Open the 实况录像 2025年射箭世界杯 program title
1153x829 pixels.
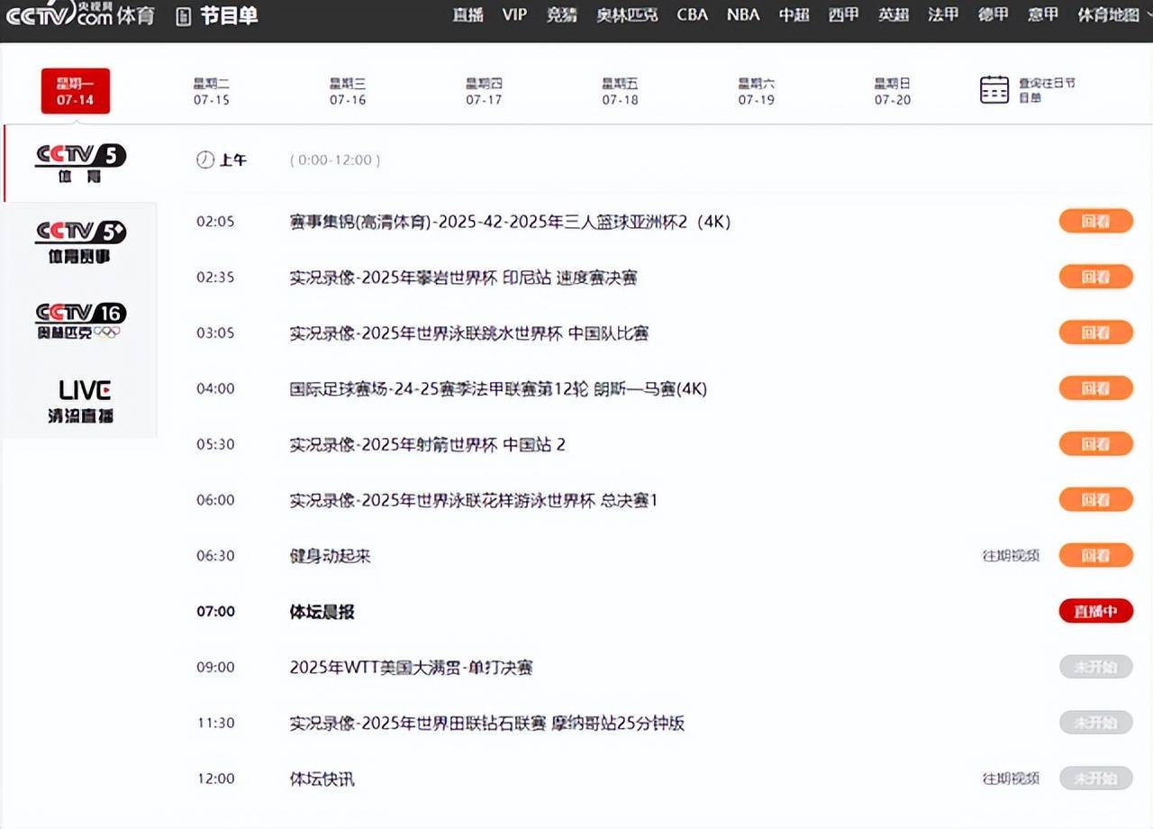coord(427,444)
